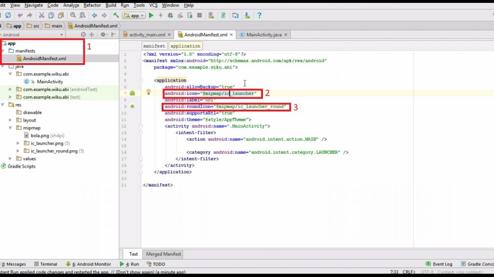Select bola.png in the project tree
The image size is (494, 277).
(x=41, y=136)
